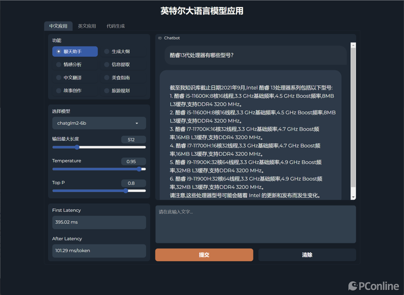The height and width of the screenshot is (295, 404).
Task: Click the Top P value box 0.8
Action: (133, 183)
